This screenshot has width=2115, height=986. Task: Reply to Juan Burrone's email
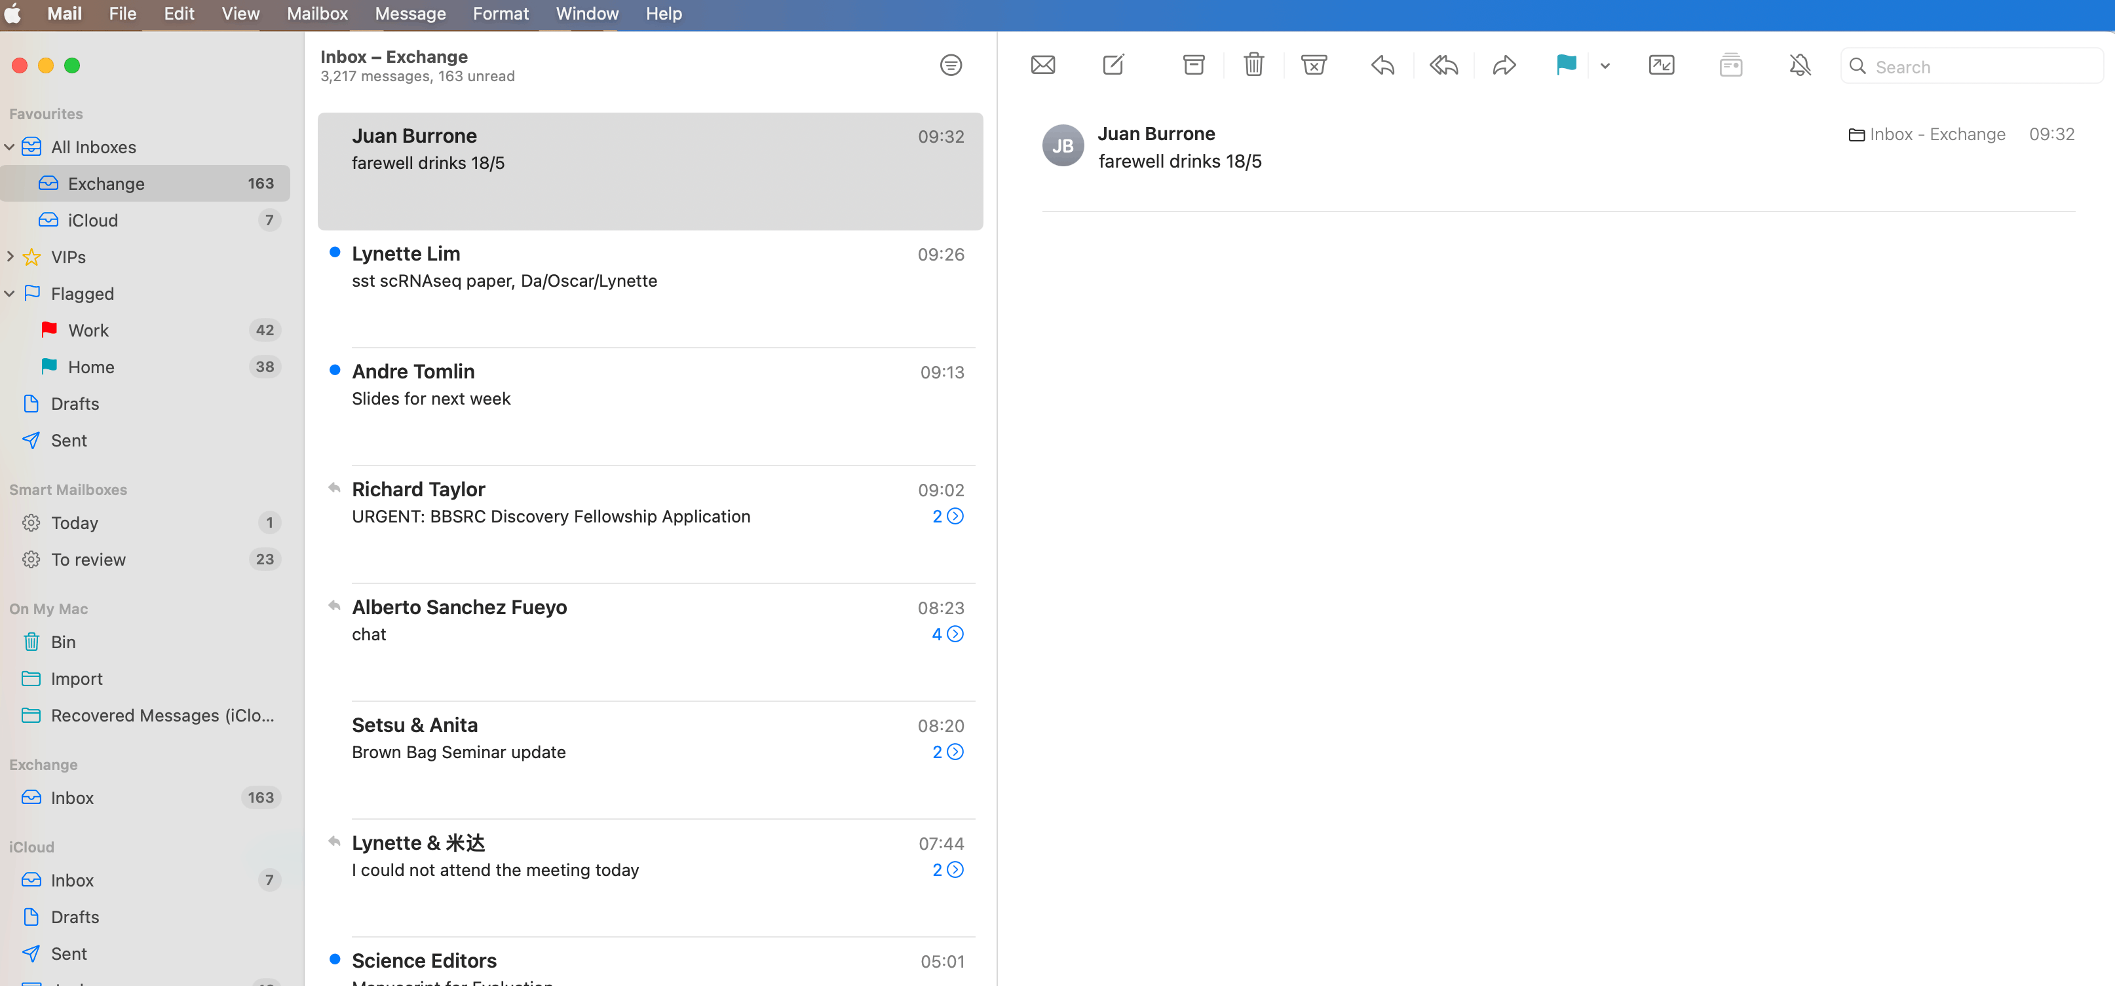pos(1382,65)
